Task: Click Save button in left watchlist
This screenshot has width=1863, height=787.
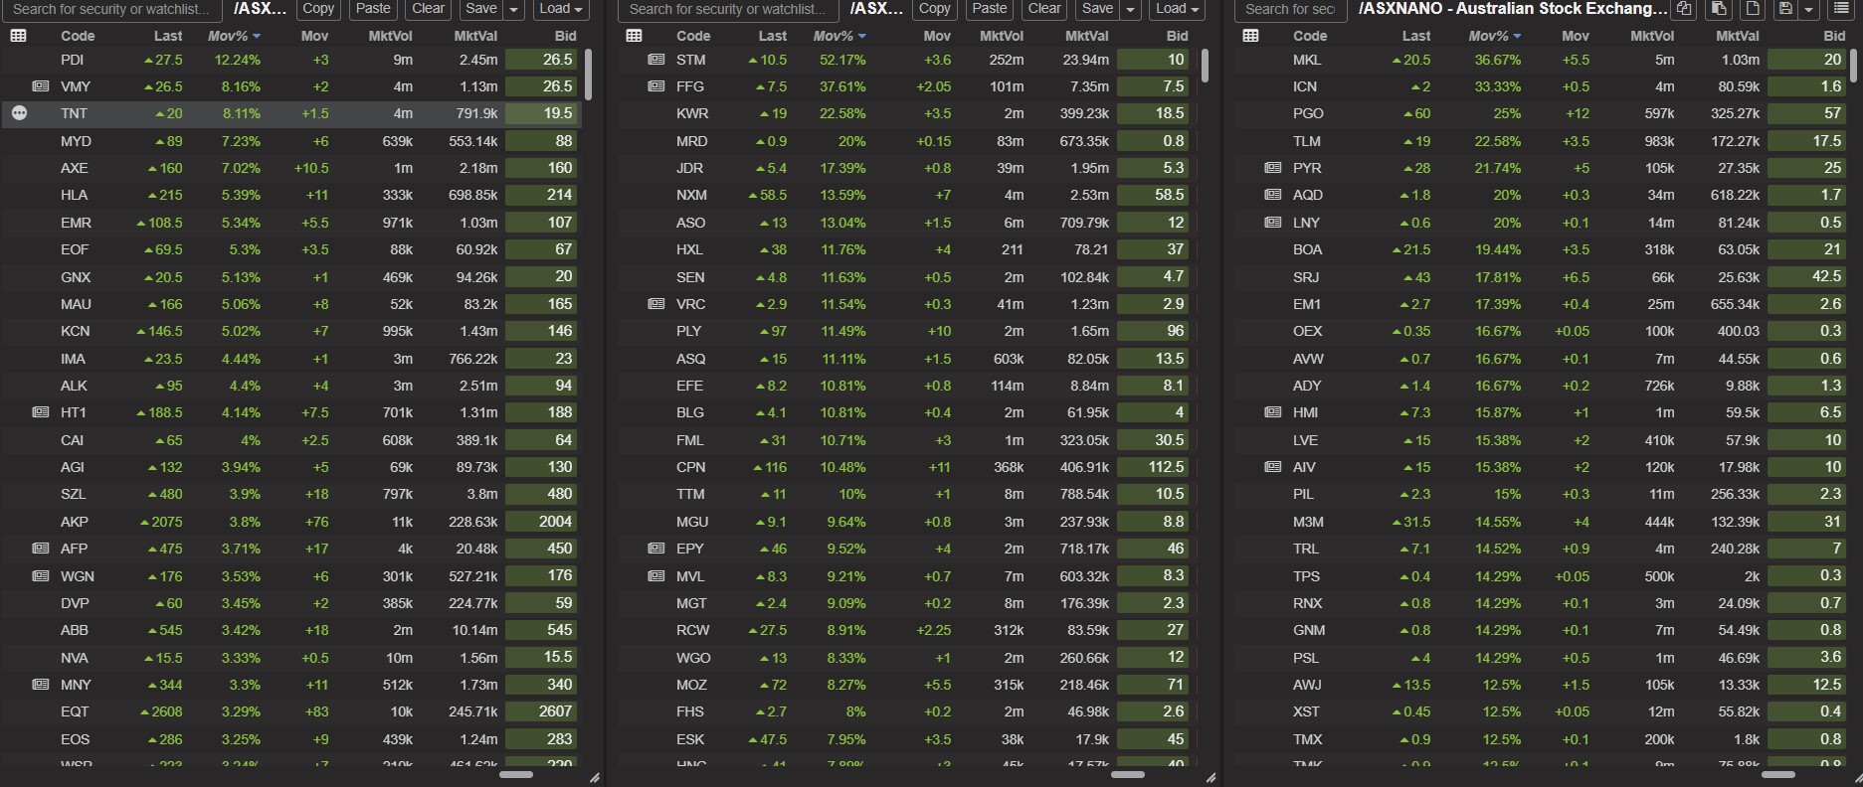Action: (x=481, y=9)
